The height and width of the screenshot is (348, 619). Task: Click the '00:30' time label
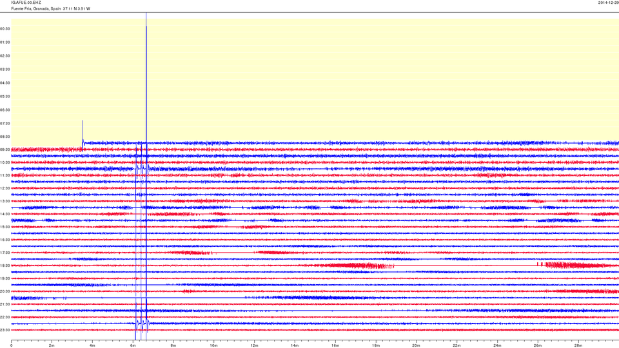[x=5, y=29]
